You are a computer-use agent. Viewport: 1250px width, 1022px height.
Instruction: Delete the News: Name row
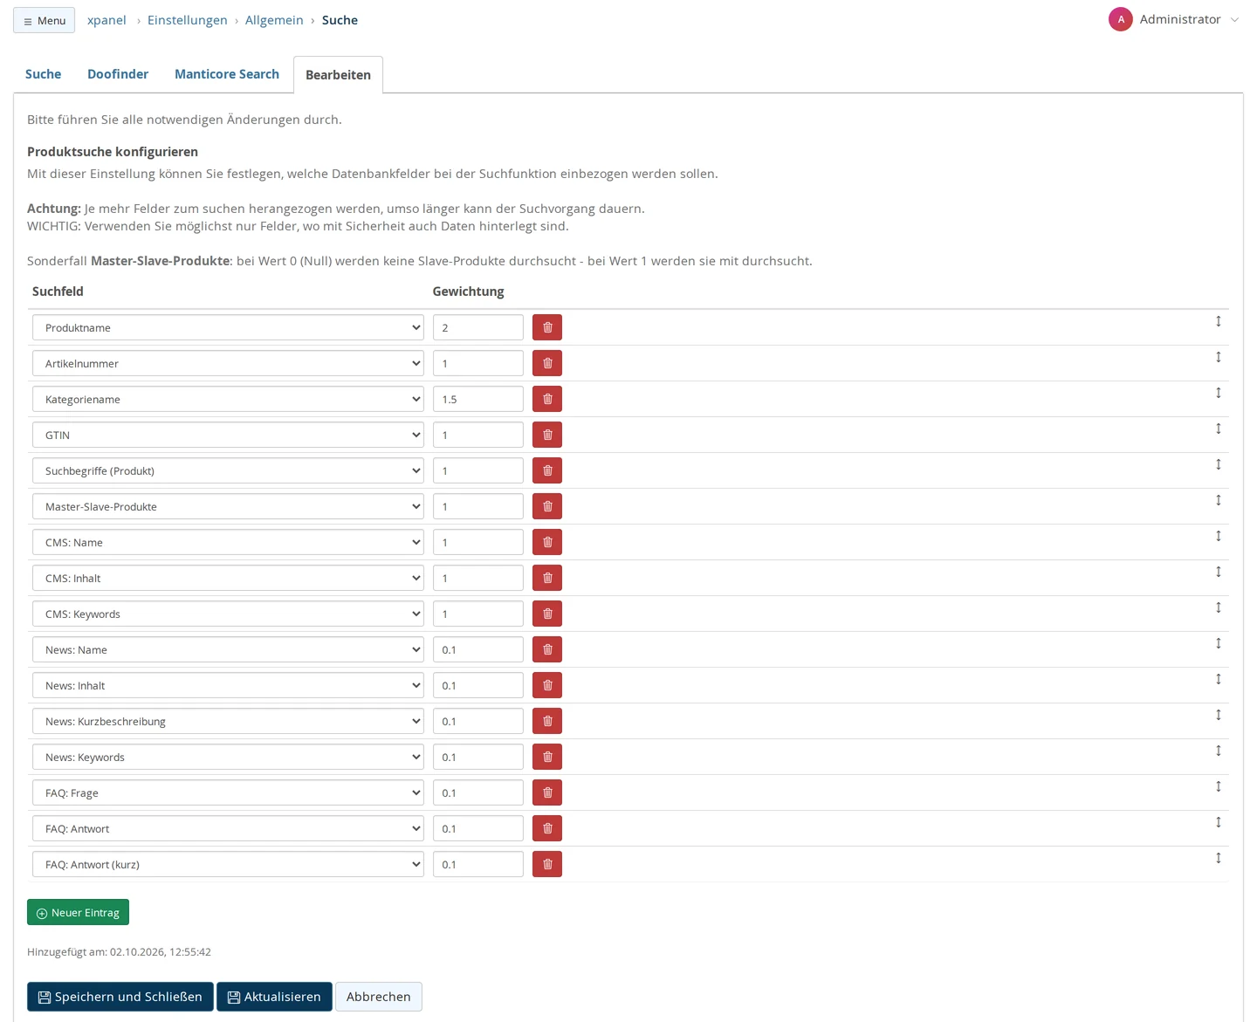[547, 649]
